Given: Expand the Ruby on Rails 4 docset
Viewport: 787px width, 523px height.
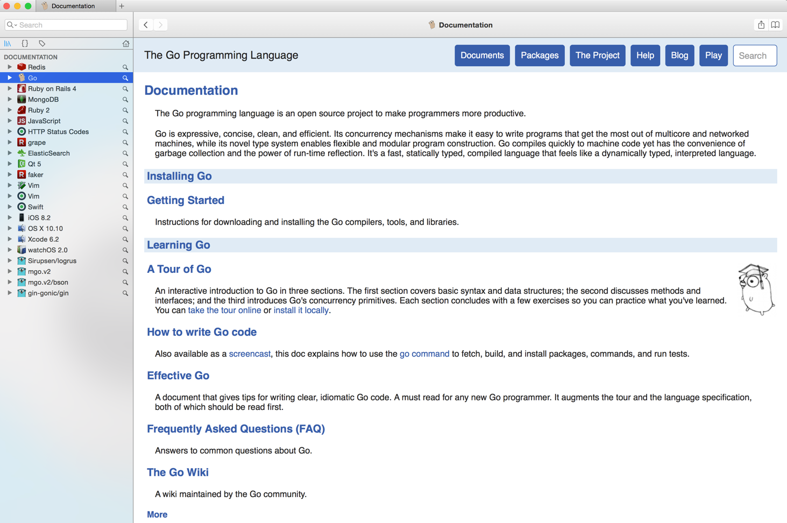Looking at the screenshot, I should point(10,89).
